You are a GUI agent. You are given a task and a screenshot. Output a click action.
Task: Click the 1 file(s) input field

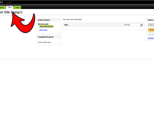coord(151,25)
